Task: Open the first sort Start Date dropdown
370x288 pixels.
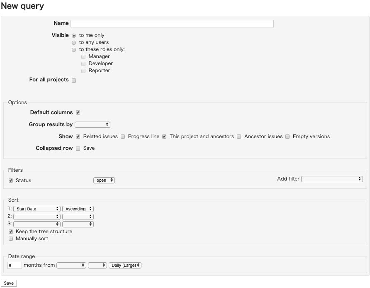Action: click(x=37, y=209)
